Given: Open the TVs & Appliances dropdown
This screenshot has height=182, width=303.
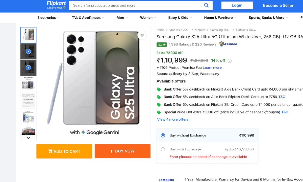Looking at the screenshot, I should [88, 18].
